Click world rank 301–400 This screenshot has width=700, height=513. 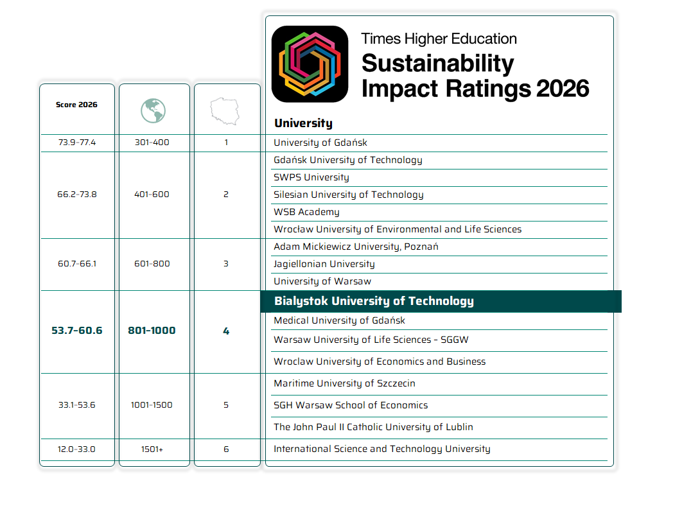[152, 143]
